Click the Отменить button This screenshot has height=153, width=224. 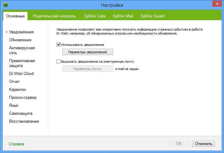(204, 144)
